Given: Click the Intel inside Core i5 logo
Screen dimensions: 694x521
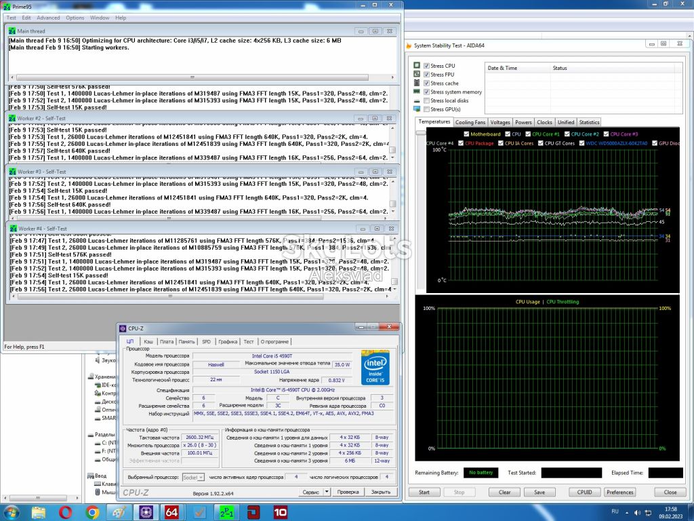Looking at the screenshot, I should (x=375, y=367).
